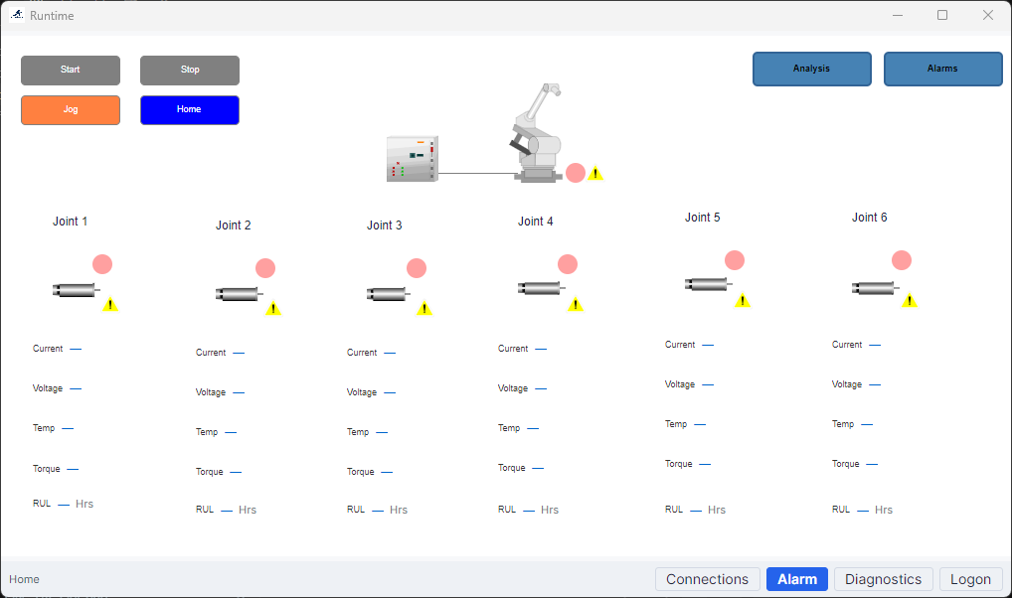Select the highlighted Alarm tab
Screen dimensions: 1012x598
(797, 579)
